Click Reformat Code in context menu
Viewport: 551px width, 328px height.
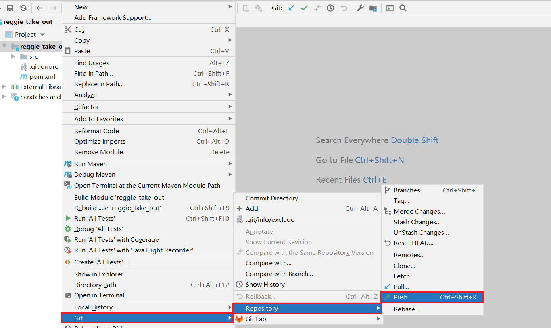96,131
